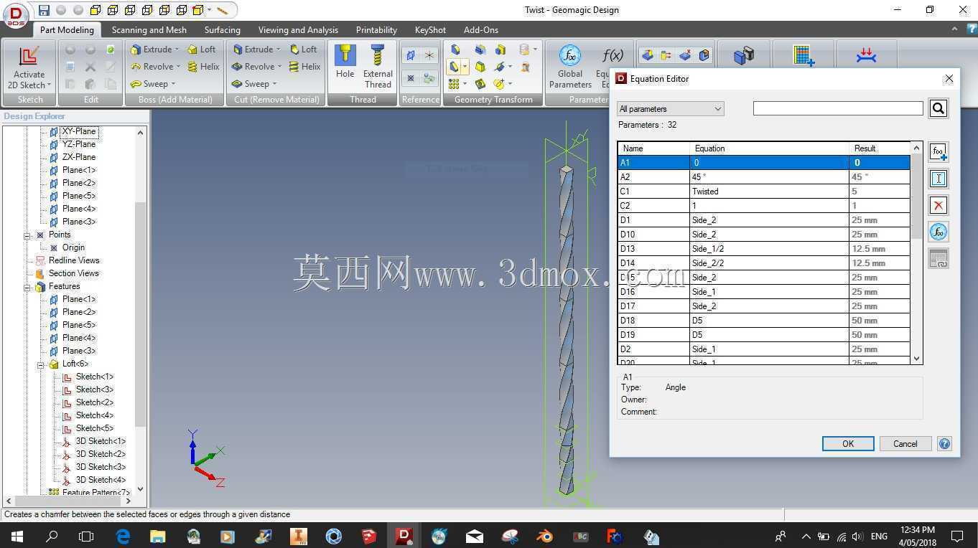Select Sketch<3> under Loft<6>
The height and width of the screenshot is (548, 978).
(x=95, y=389)
